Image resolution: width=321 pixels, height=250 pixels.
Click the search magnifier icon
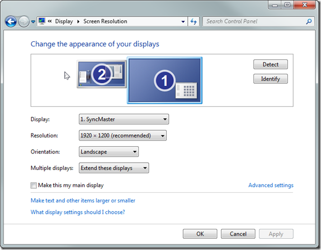(x=309, y=22)
